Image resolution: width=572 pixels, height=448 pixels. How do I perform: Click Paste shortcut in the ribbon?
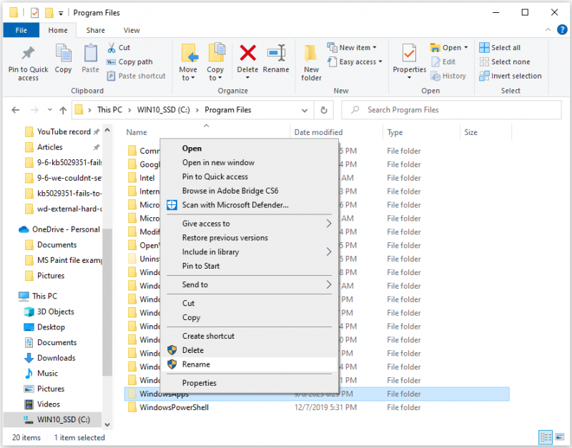click(137, 76)
